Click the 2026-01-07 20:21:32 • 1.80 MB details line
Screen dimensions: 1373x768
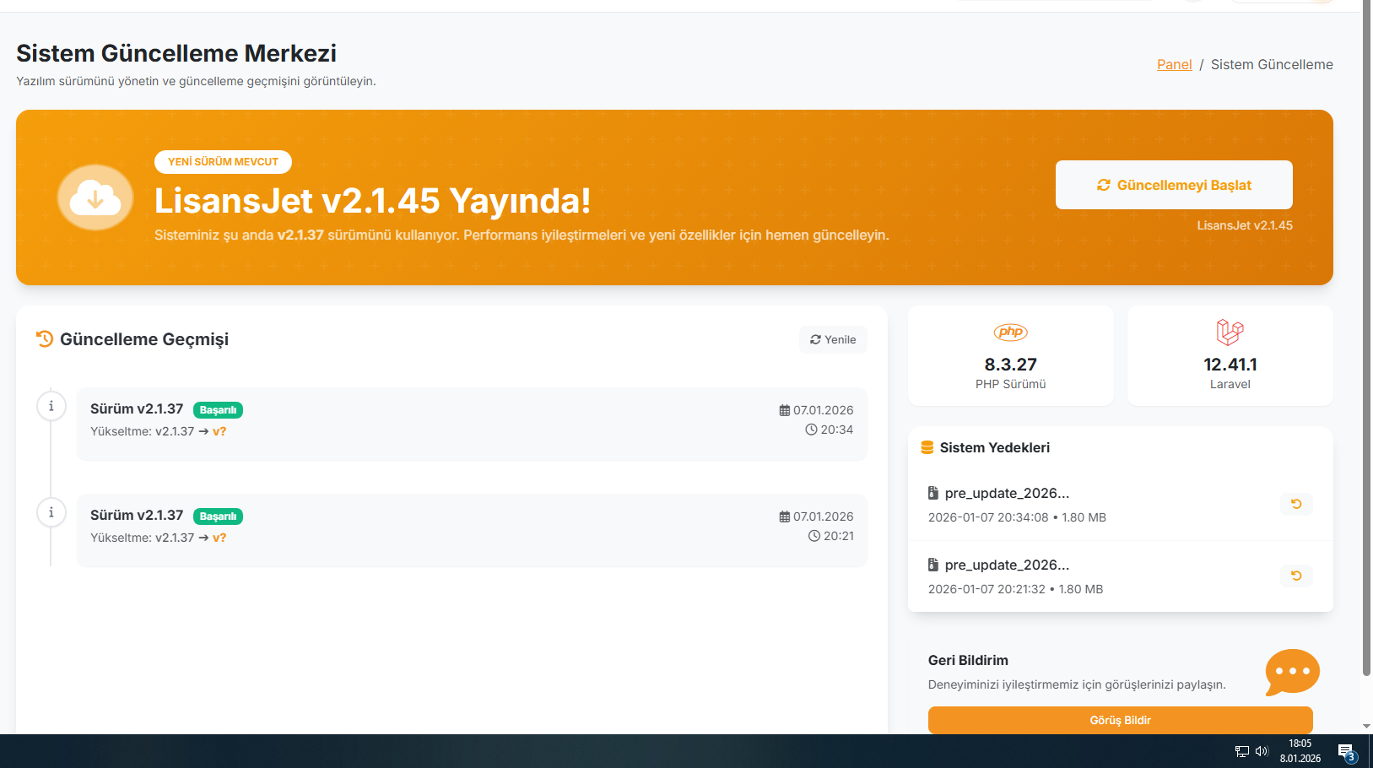[x=1015, y=589]
